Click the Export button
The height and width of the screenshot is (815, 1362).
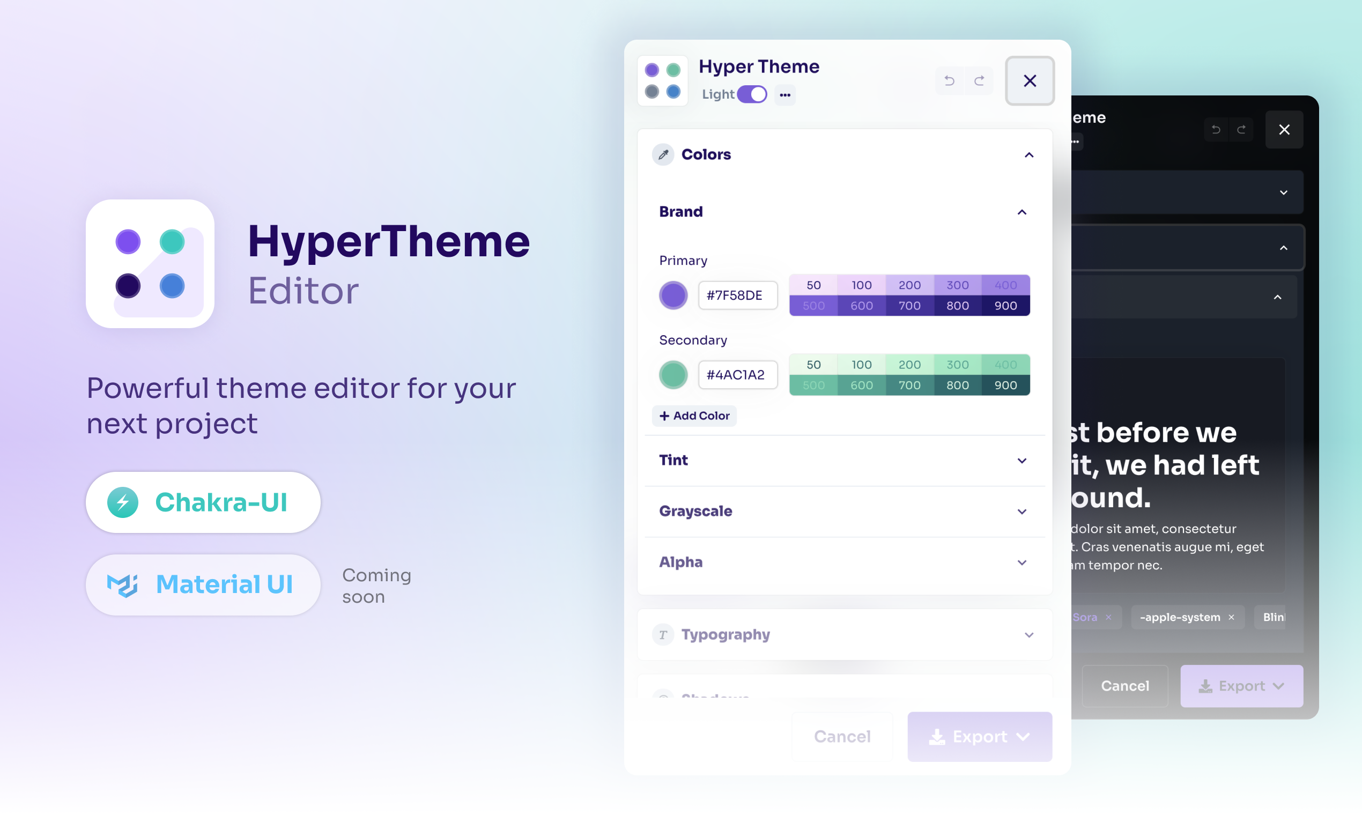(x=979, y=736)
